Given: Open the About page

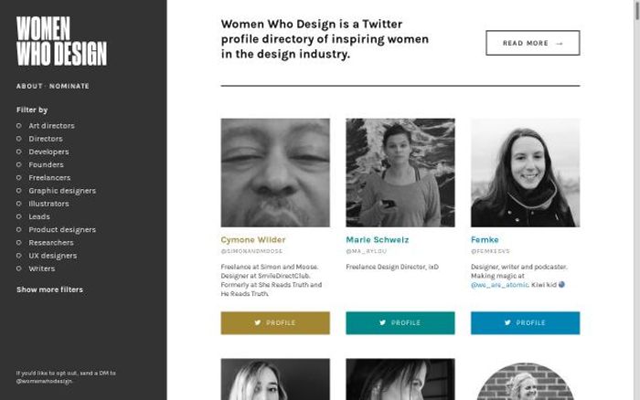Looking at the screenshot, I should (29, 86).
